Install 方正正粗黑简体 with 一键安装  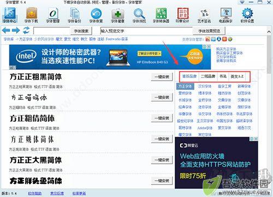coord(162,77)
